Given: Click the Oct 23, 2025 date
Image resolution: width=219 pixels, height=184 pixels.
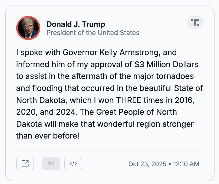Looking at the screenshot, I should (x=147, y=164).
